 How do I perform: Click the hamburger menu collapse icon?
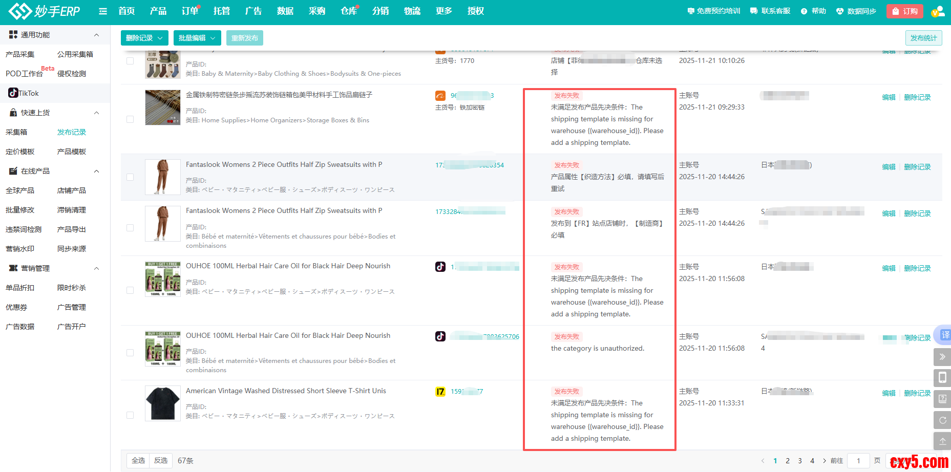coord(103,11)
